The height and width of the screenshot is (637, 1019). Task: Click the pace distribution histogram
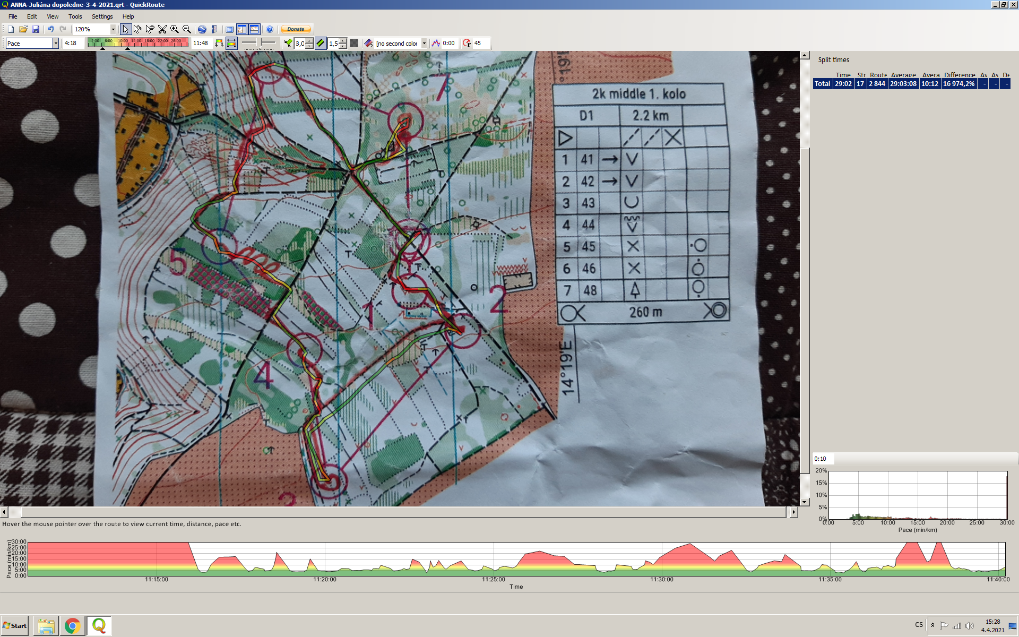click(918, 495)
